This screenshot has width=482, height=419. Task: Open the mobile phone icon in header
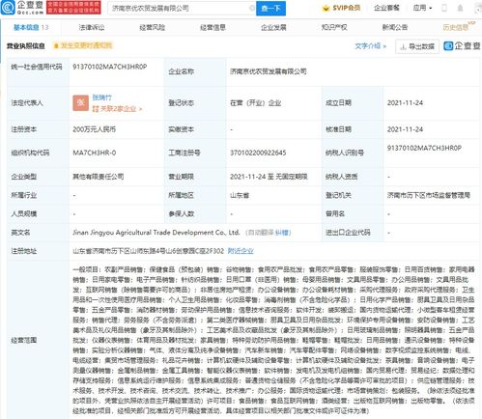tap(444, 8)
